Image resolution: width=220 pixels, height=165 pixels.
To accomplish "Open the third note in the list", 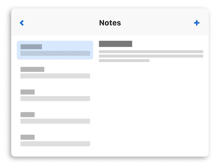I will 55,95.
